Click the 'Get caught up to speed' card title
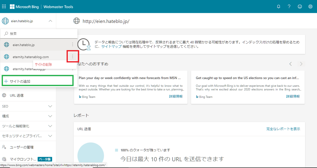This screenshot has height=168, width=317. tap(247, 78)
